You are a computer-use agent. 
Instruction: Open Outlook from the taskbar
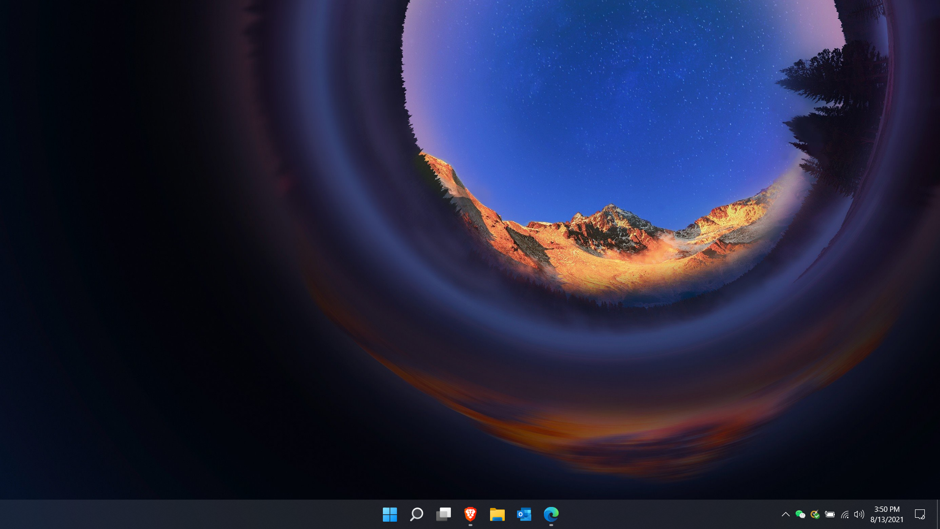coord(524,514)
